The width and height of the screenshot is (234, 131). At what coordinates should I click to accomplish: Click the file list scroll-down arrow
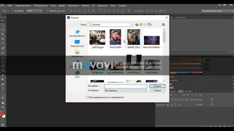164,81
